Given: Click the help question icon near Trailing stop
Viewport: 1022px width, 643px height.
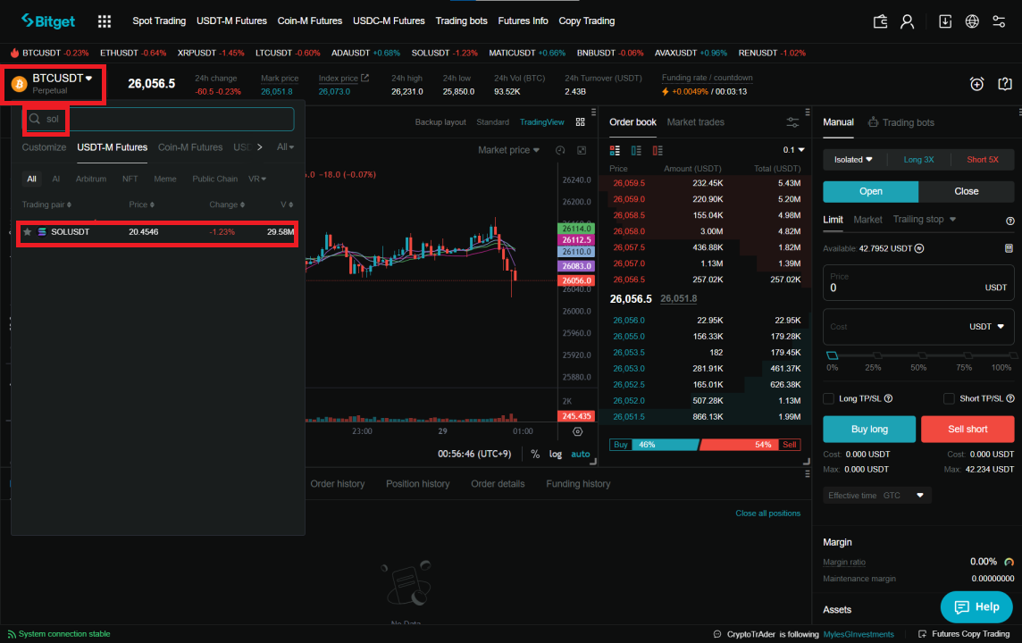Looking at the screenshot, I should click(x=1009, y=221).
